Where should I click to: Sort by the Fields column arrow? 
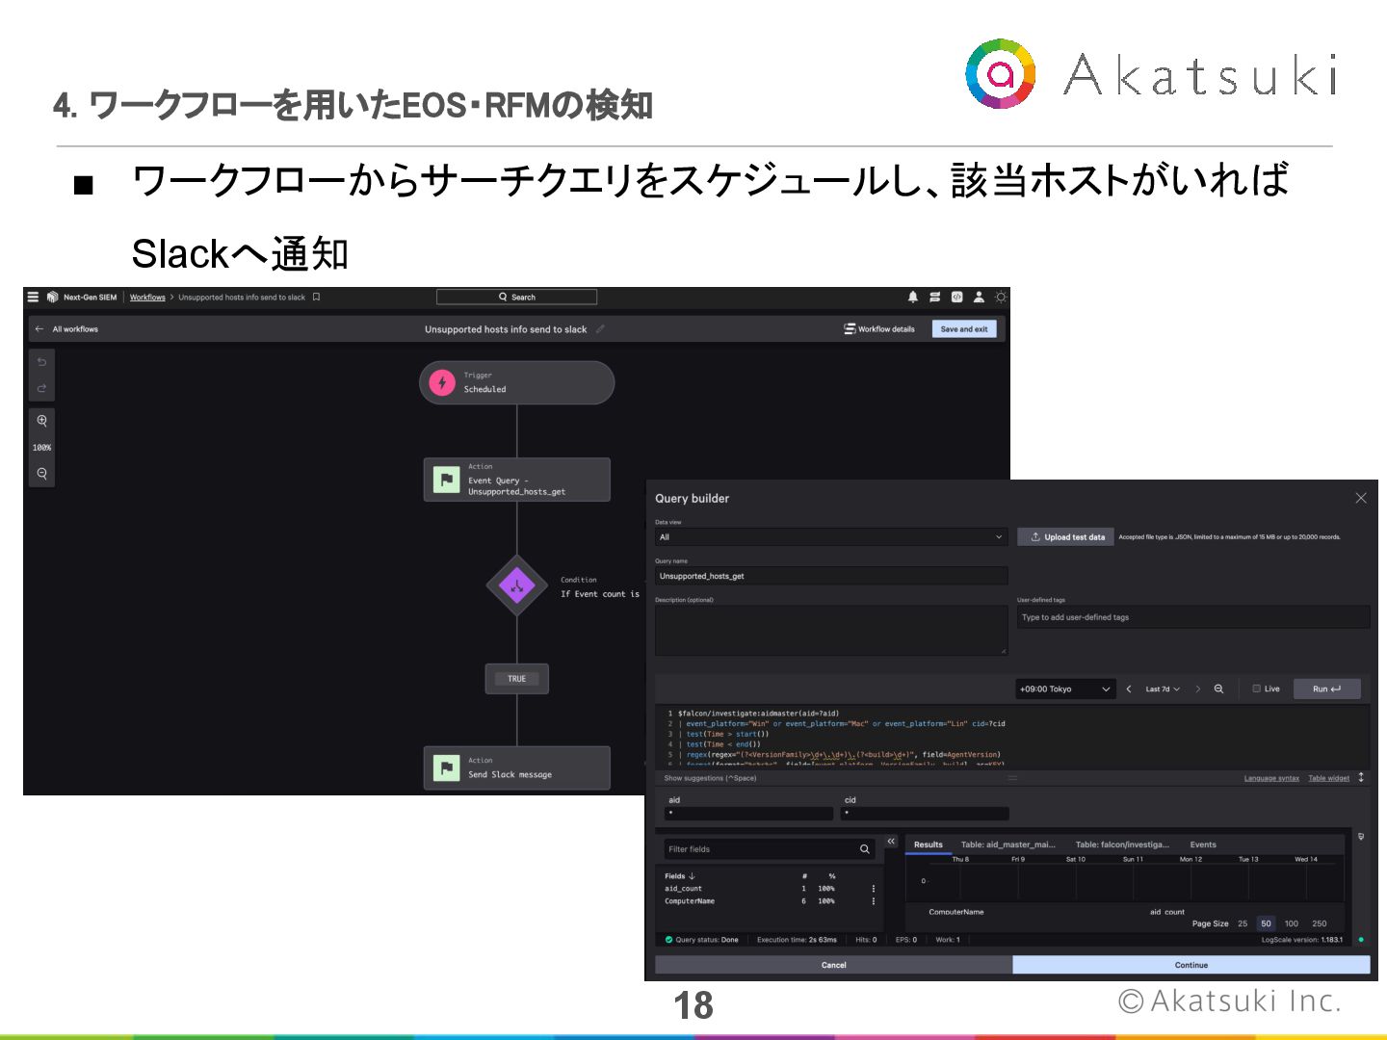point(692,876)
